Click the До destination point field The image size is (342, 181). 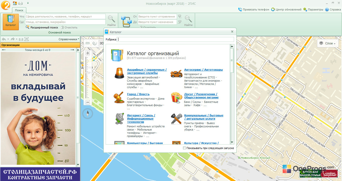(157, 22)
